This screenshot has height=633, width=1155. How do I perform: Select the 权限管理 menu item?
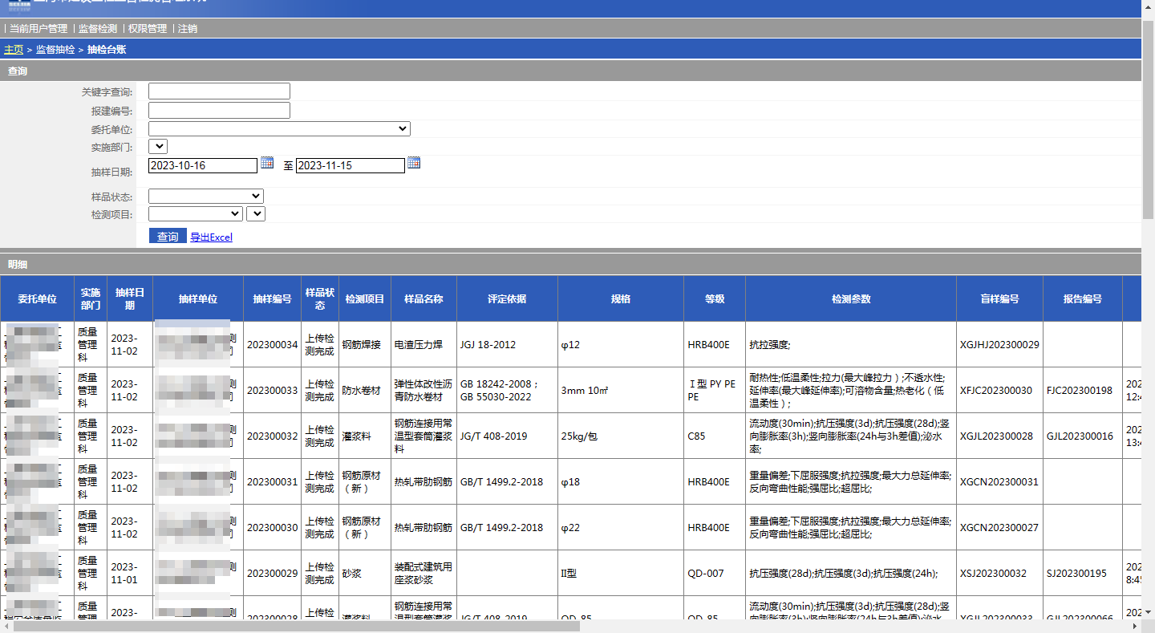pyautogui.click(x=148, y=29)
